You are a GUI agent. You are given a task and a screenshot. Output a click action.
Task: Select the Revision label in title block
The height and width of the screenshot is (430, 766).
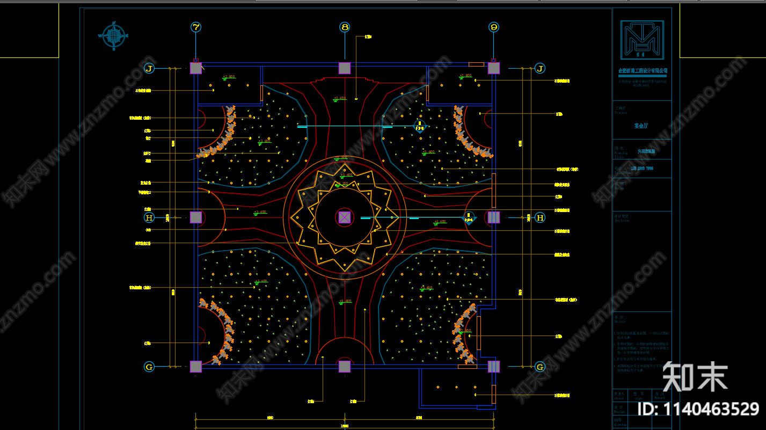click(622, 220)
